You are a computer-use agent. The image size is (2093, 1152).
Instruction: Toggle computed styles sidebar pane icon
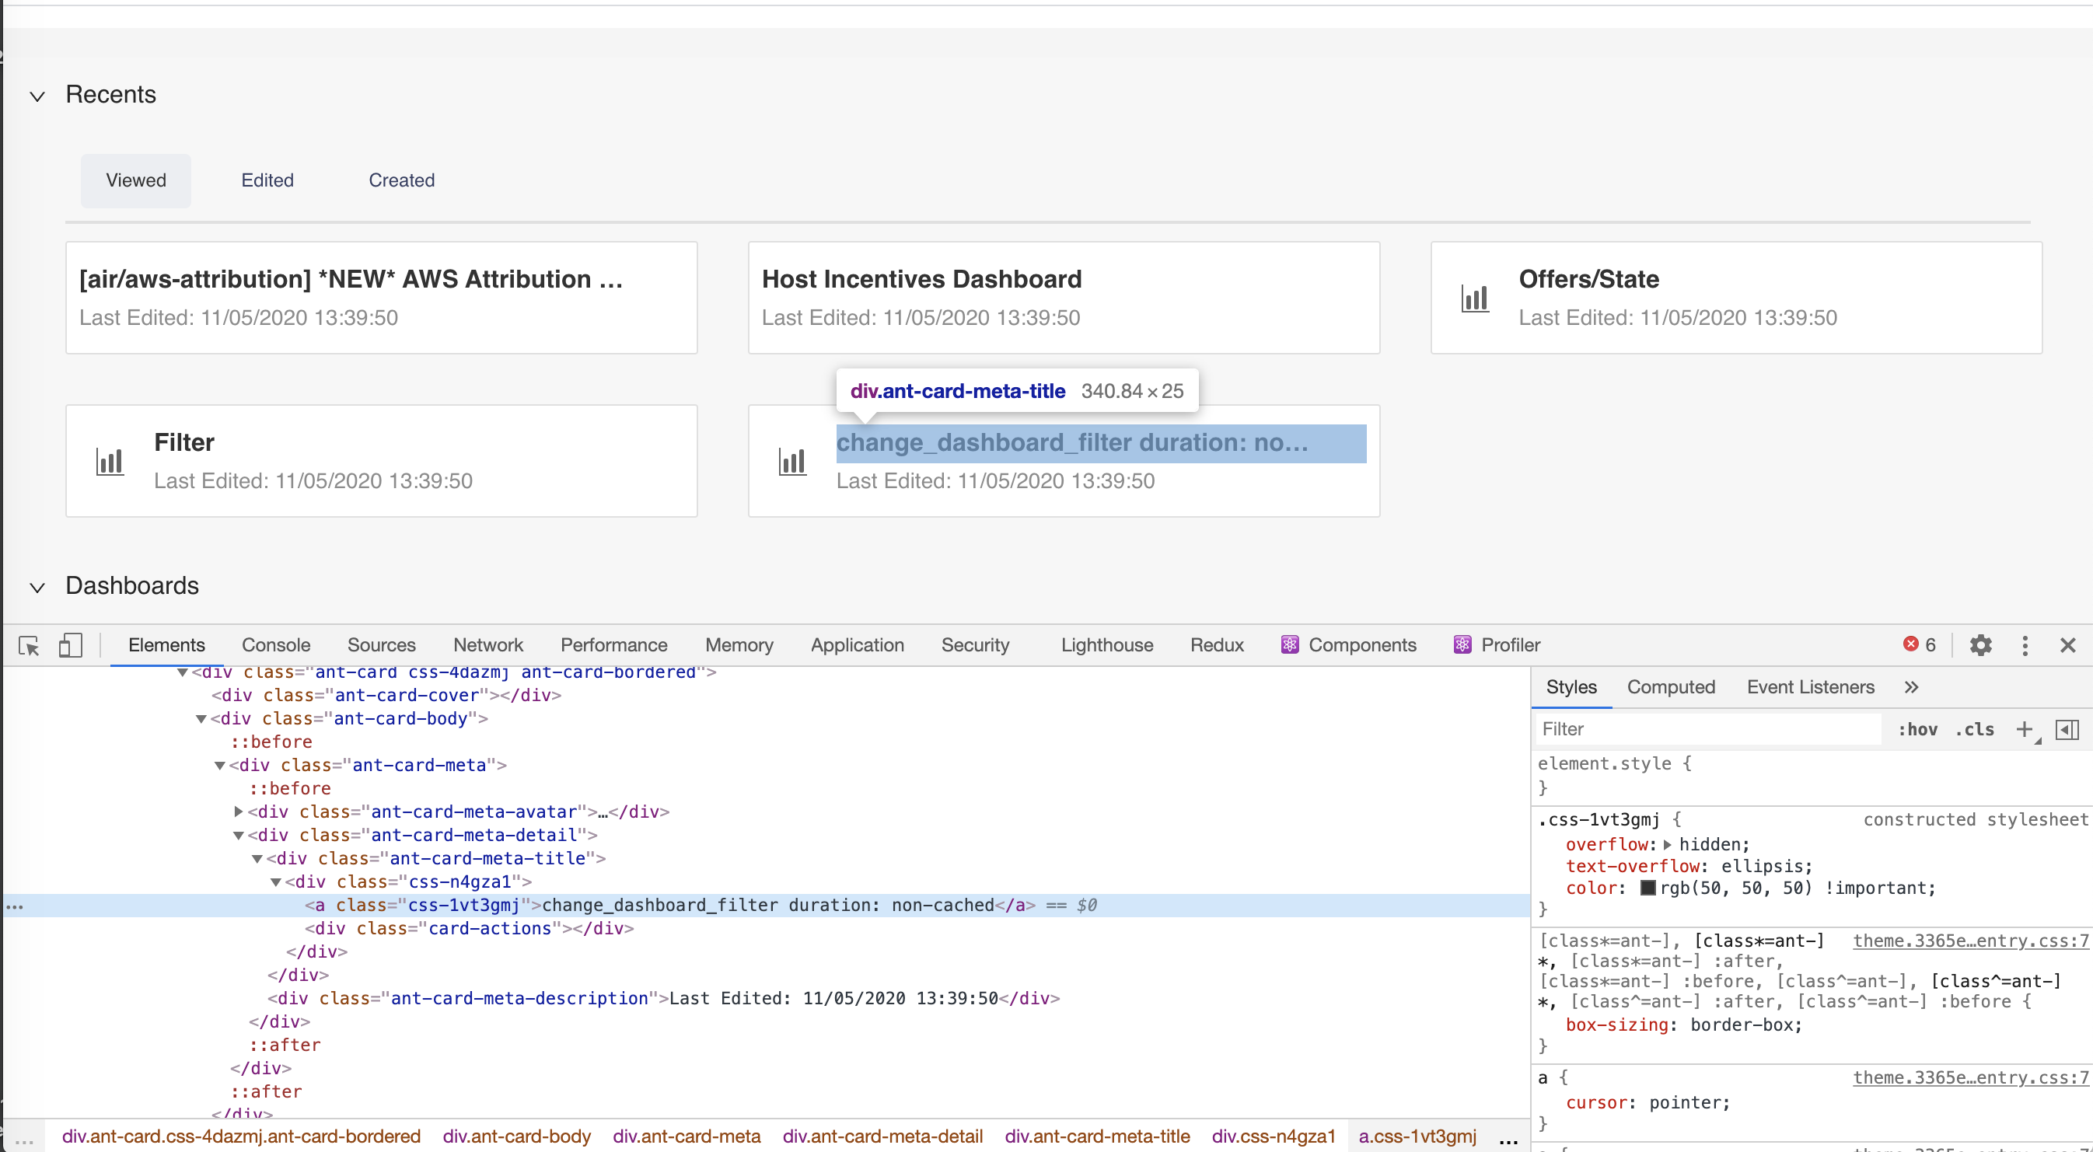[x=2067, y=728]
